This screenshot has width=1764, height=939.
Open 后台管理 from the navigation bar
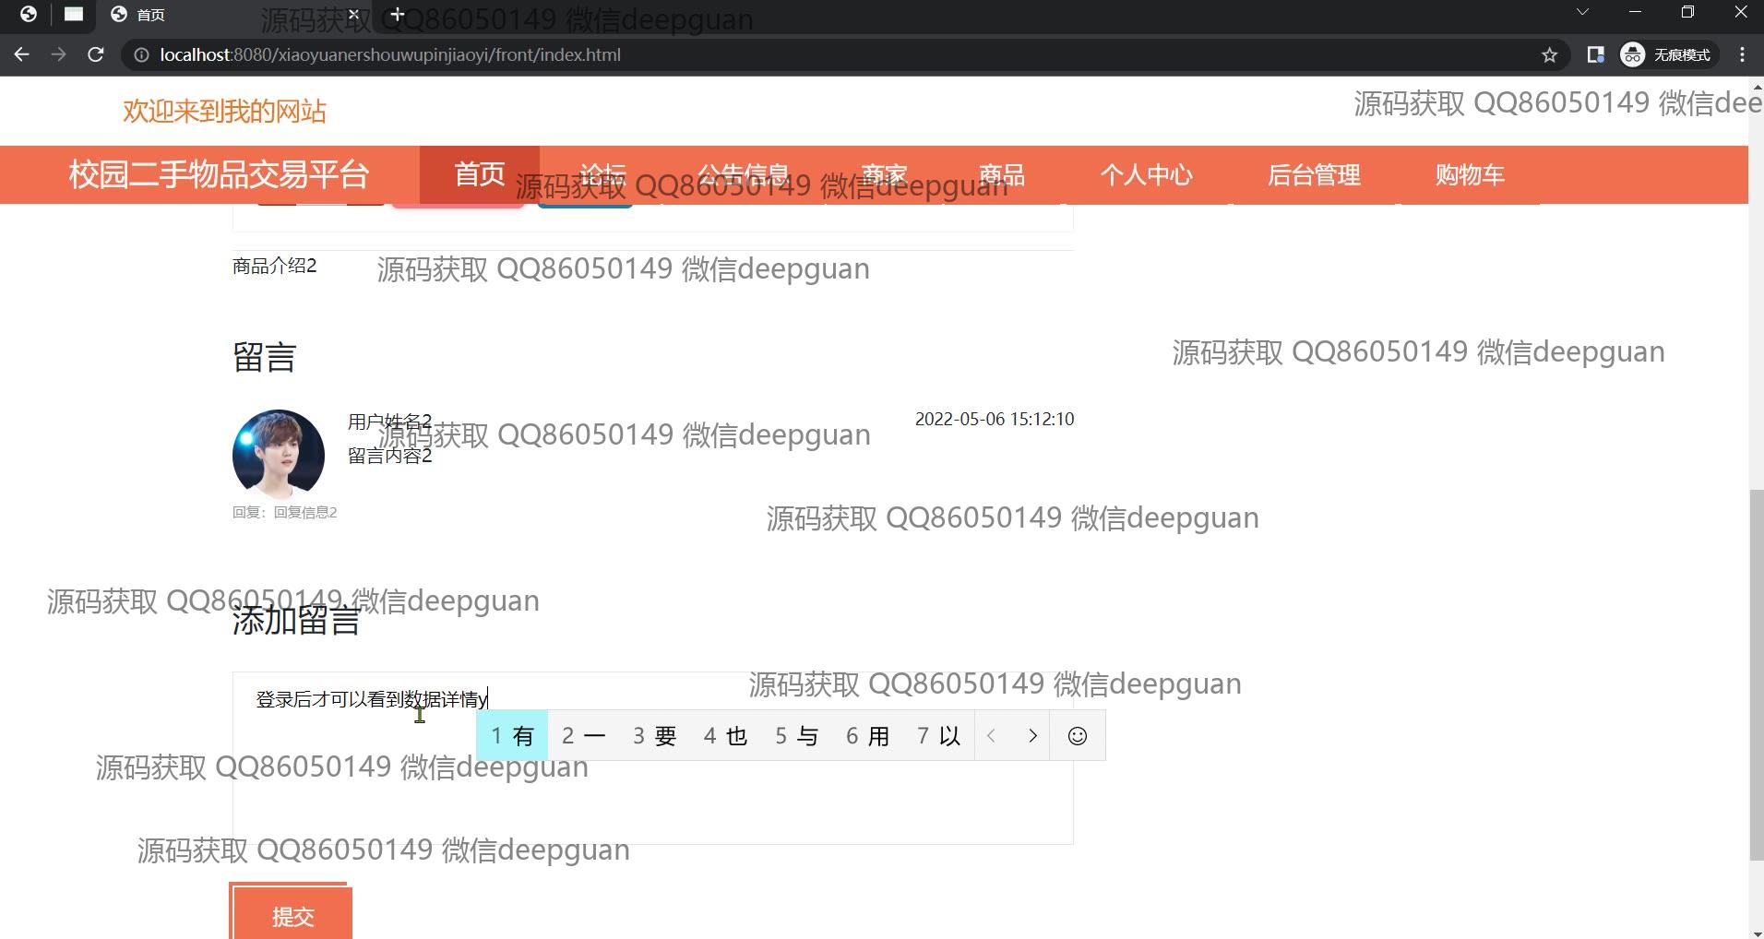click(1313, 175)
